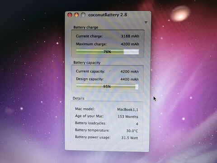Click the coconutBattery 2.8 title

[x=108, y=15]
